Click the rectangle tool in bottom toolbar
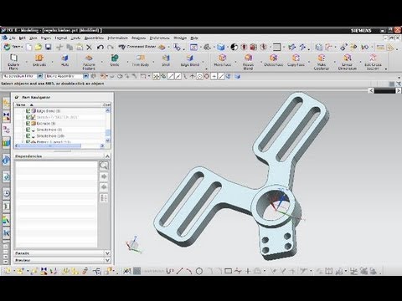Screen dimensions: 402x301 coord(228,271)
